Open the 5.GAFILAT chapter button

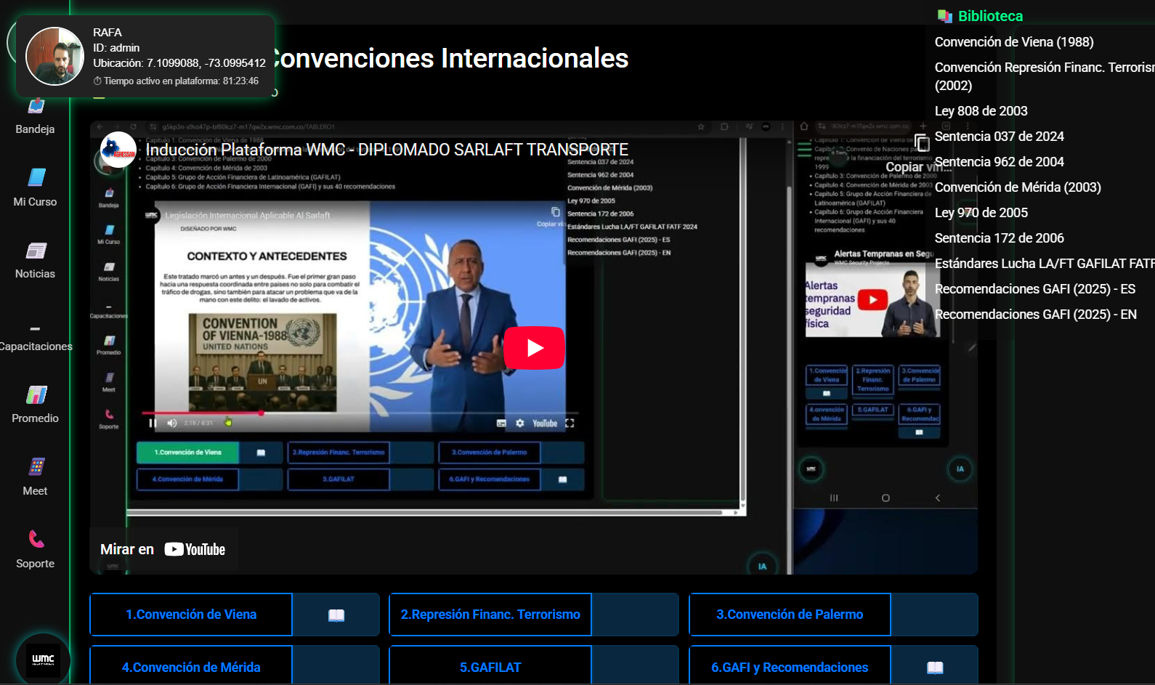(x=490, y=667)
